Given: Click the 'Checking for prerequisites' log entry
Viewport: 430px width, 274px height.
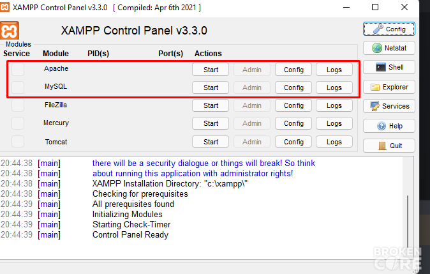Looking at the screenshot, I should [x=140, y=194].
